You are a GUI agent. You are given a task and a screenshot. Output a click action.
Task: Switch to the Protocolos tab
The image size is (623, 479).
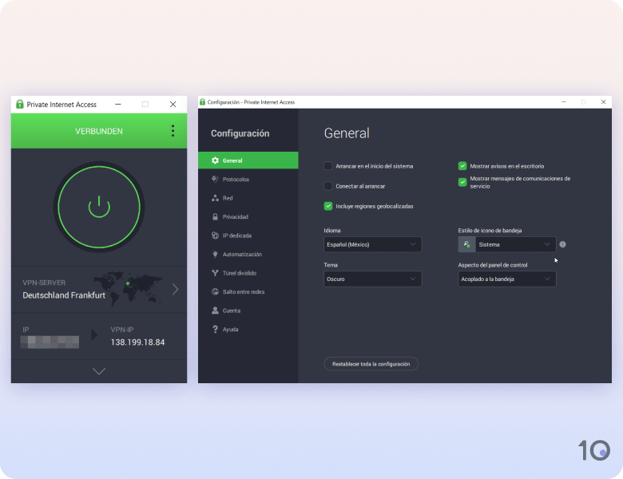click(x=248, y=179)
